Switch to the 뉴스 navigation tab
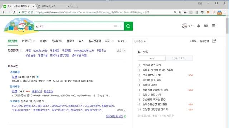229x128 pixels. click(x=81, y=41)
